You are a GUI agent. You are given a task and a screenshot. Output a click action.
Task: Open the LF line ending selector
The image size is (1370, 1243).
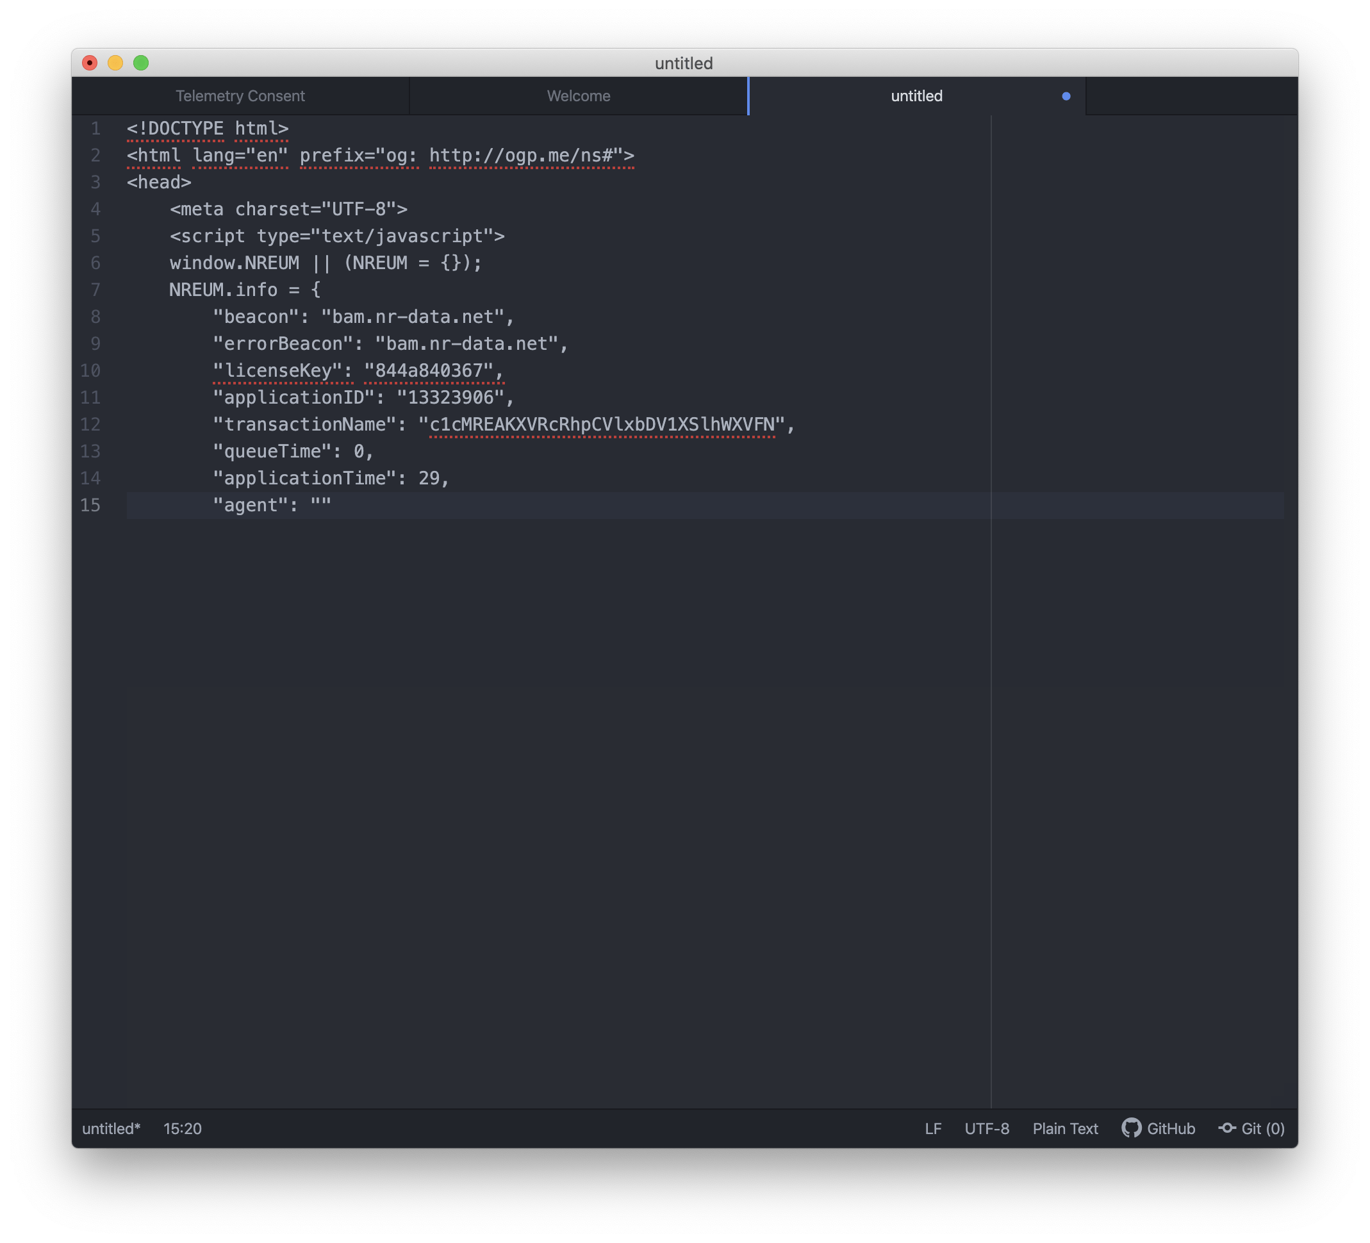click(x=933, y=1129)
